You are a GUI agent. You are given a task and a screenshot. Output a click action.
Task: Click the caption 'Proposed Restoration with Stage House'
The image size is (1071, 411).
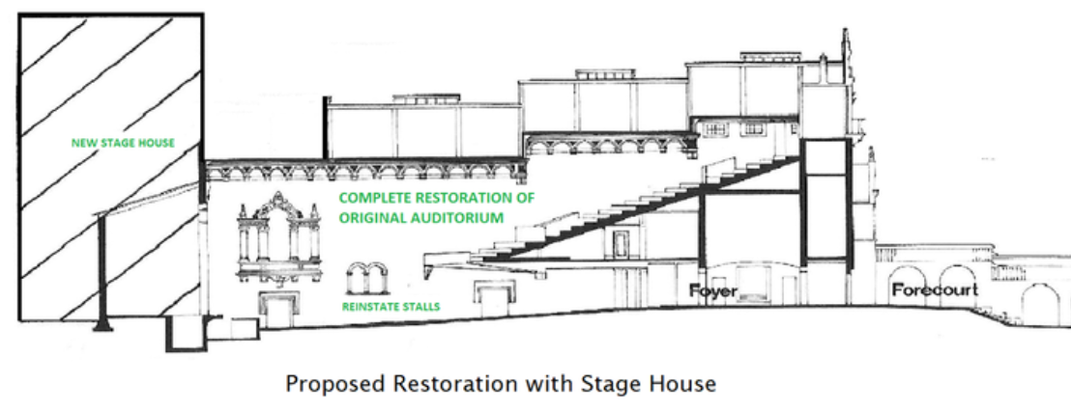501,384
